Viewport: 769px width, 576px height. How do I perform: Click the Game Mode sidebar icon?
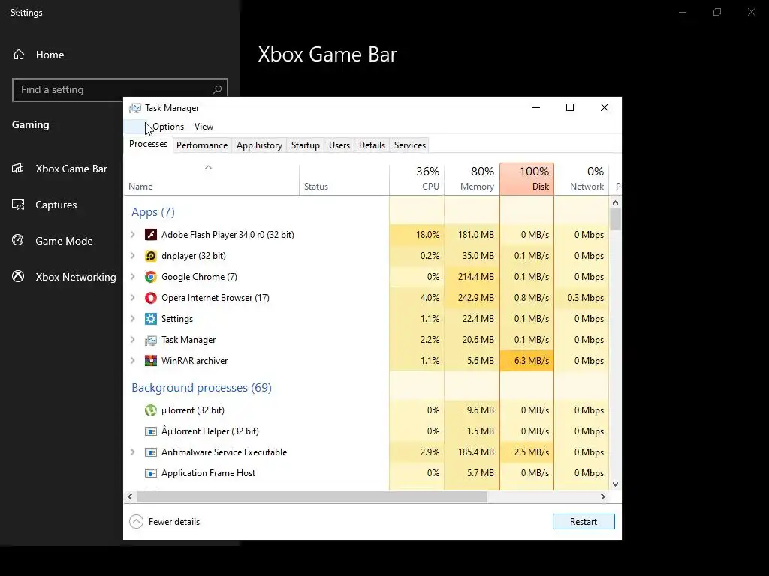click(18, 240)
